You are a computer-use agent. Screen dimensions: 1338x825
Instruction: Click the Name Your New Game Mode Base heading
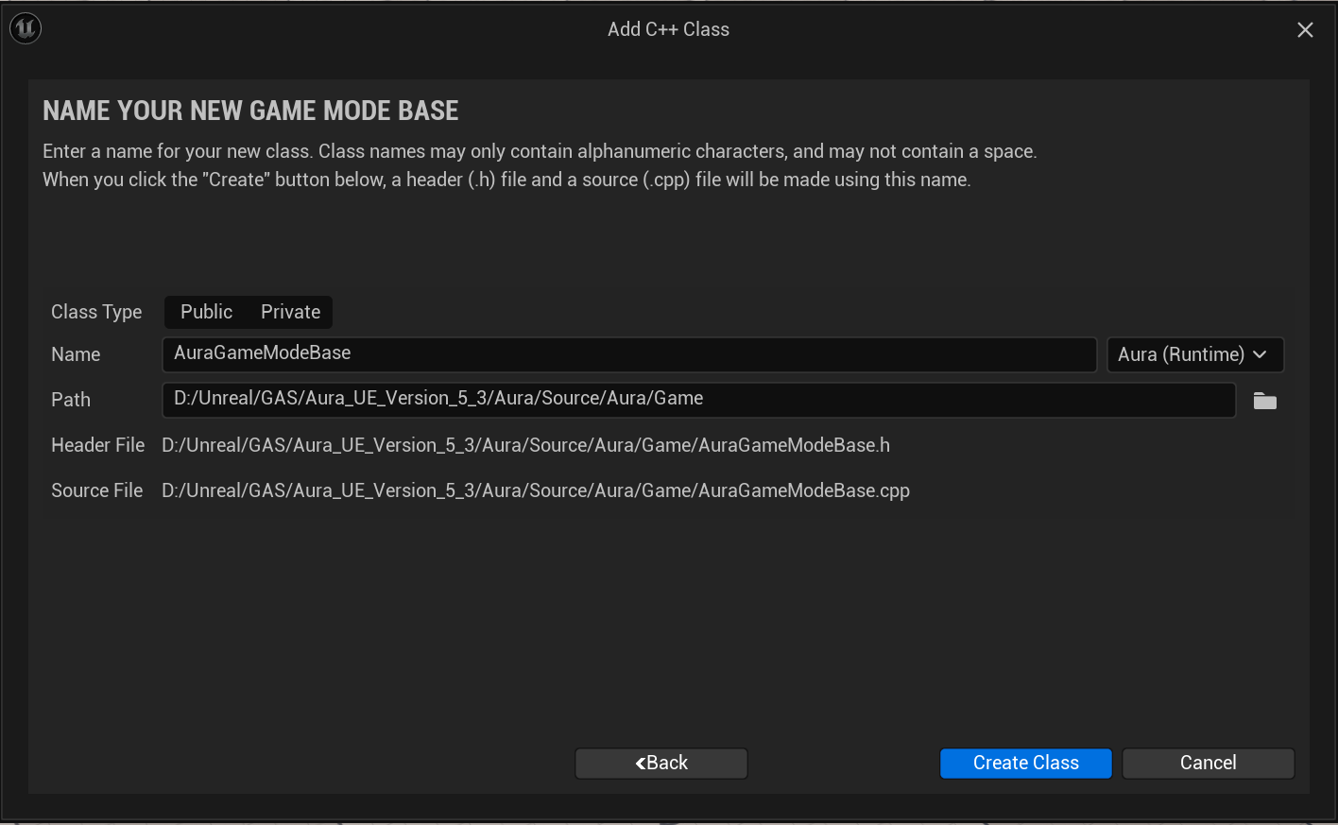[250, 111]
